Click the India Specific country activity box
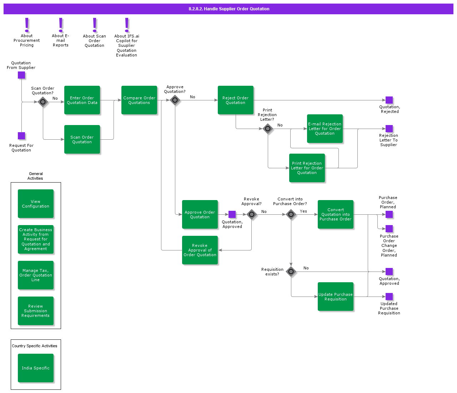 point(36,368)
